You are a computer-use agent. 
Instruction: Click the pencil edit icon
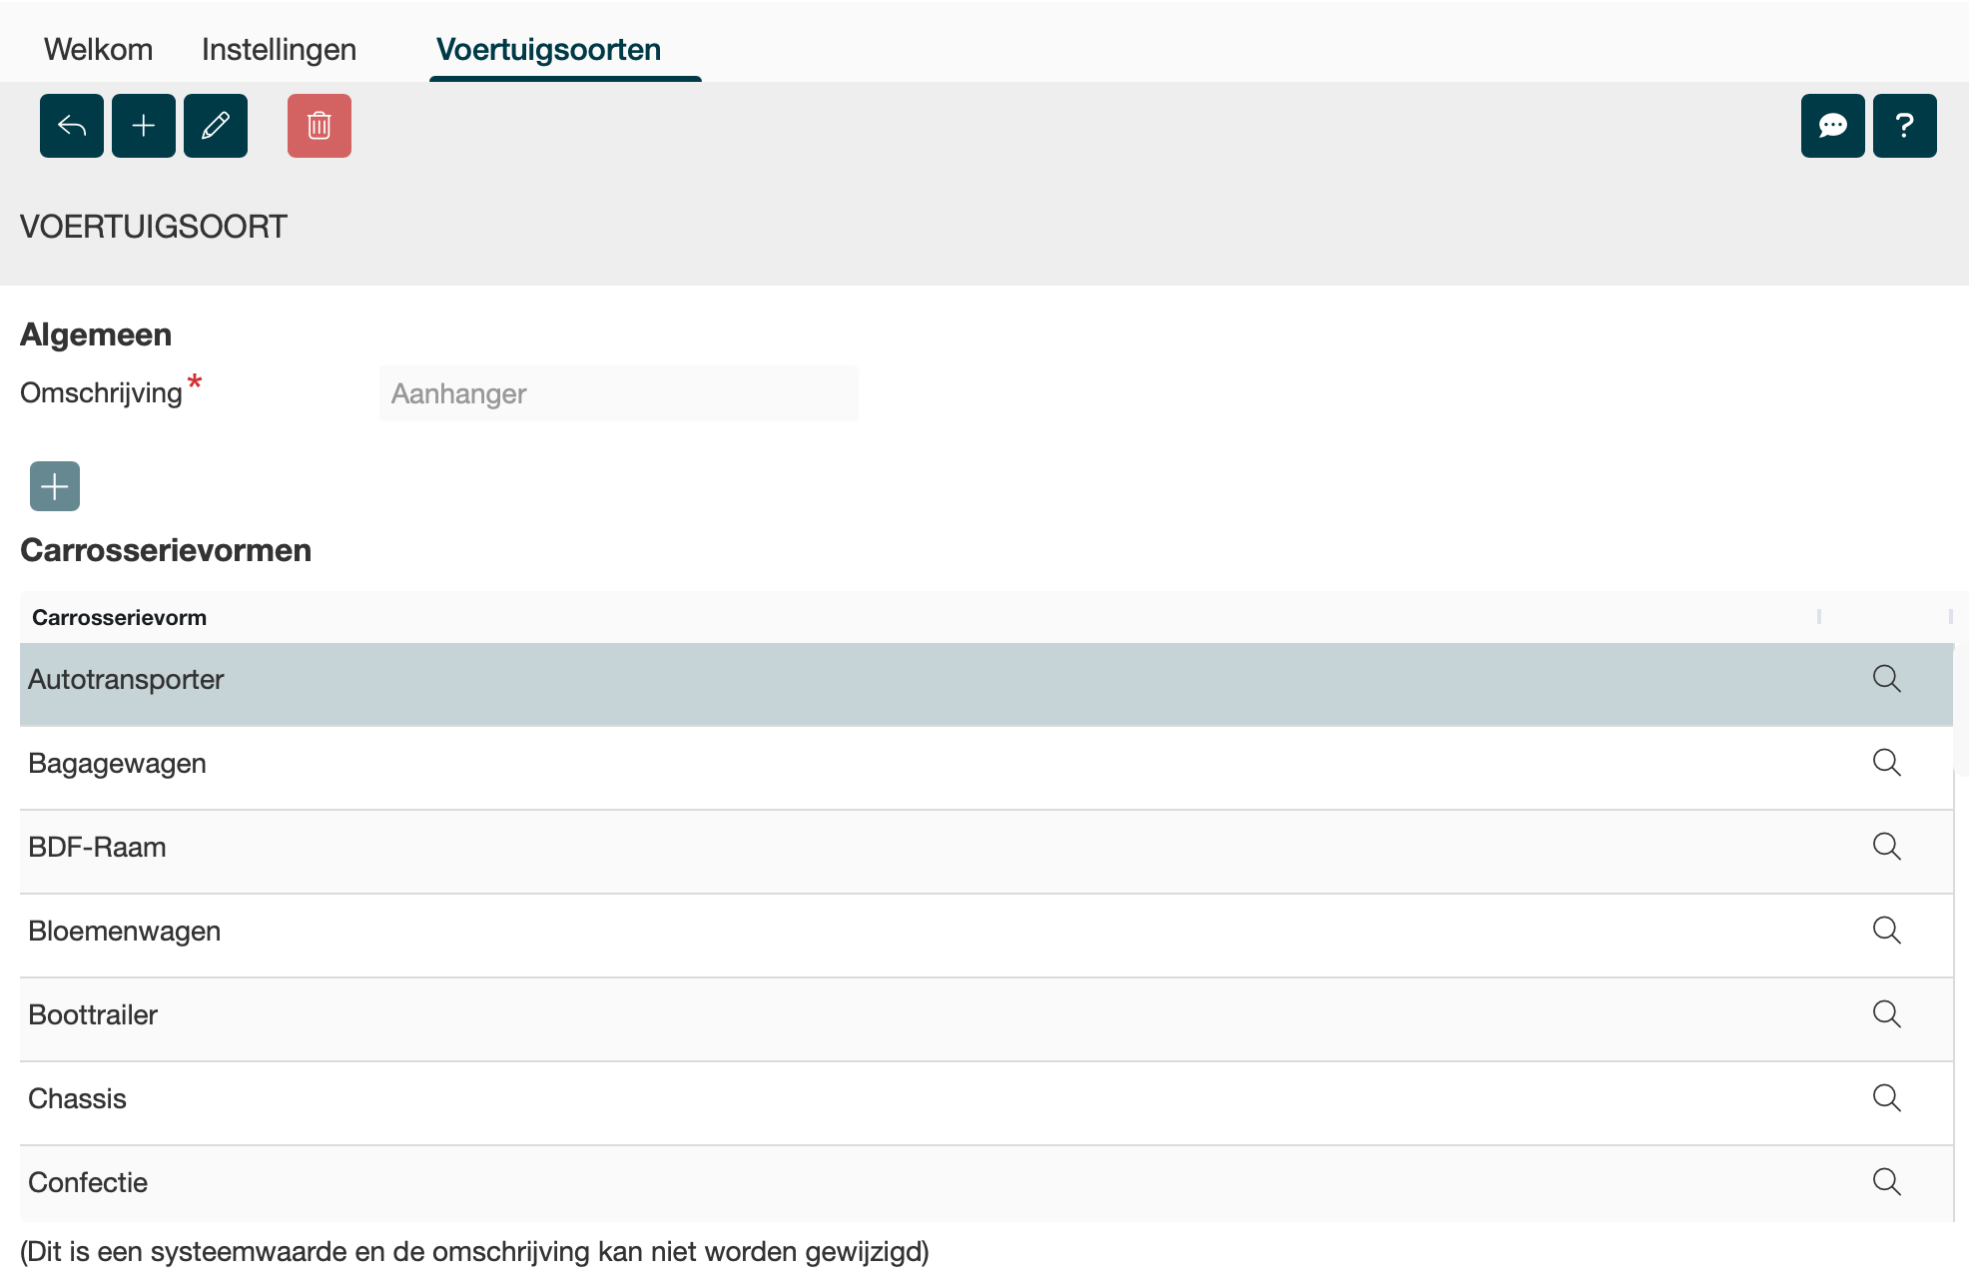[x=216, y=126]
